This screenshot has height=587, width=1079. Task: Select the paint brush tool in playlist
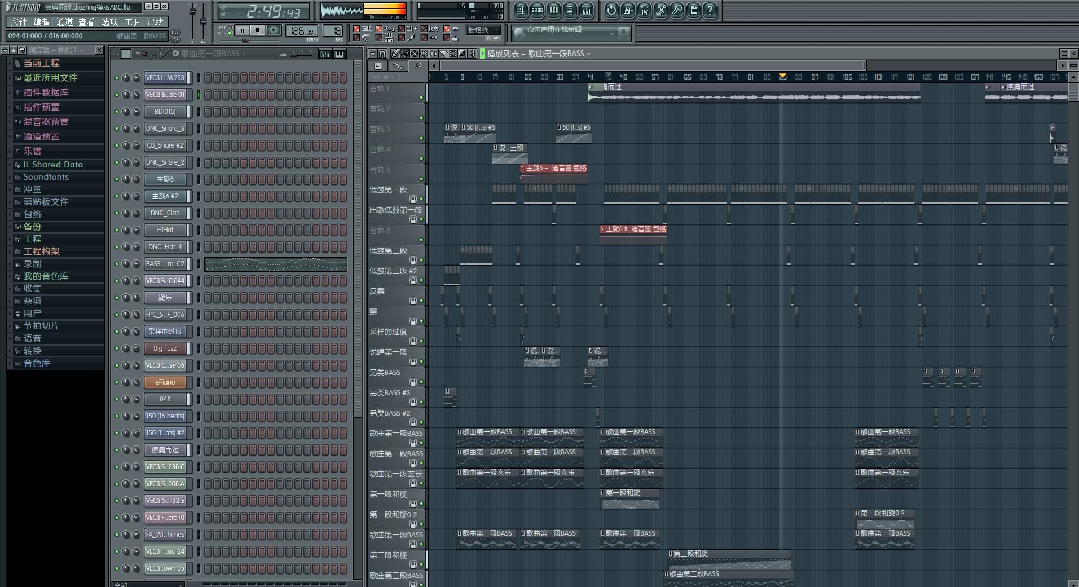point(405,54)
